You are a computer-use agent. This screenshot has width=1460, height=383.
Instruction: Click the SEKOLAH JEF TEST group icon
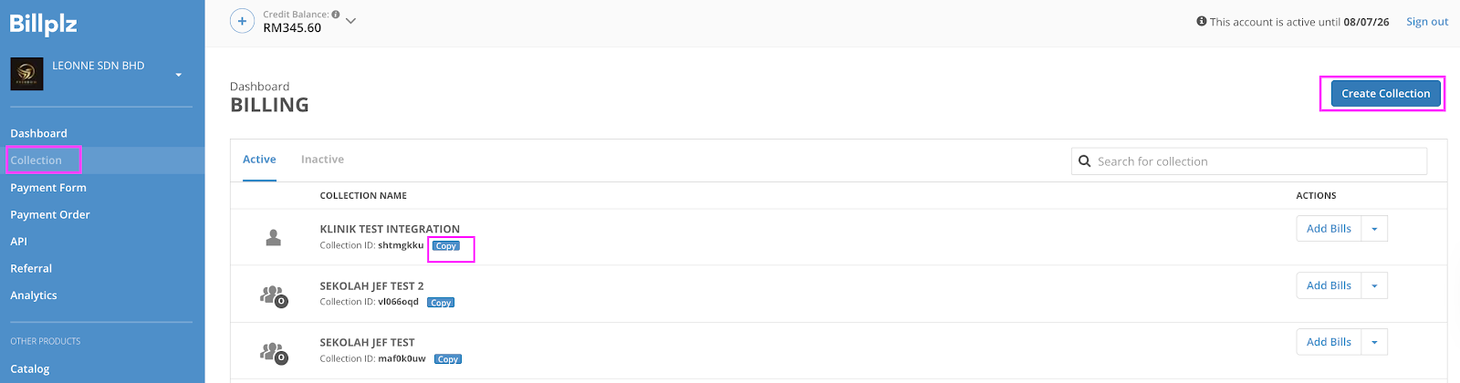point(273,351)
